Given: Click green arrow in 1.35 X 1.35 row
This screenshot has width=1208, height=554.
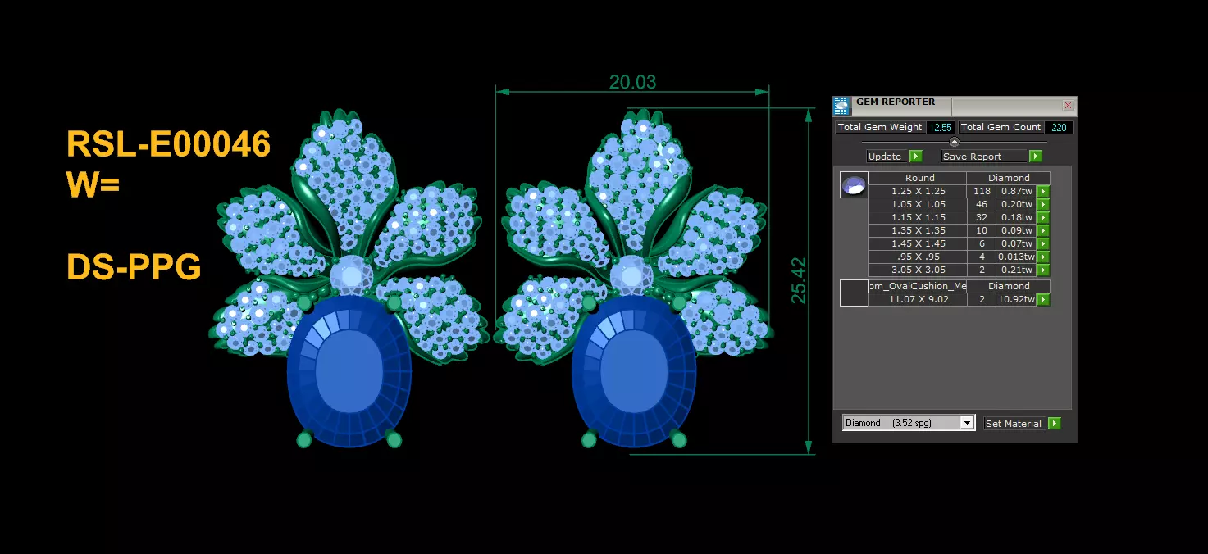Looking at the screenshot, I should (x=1043, y=230).
